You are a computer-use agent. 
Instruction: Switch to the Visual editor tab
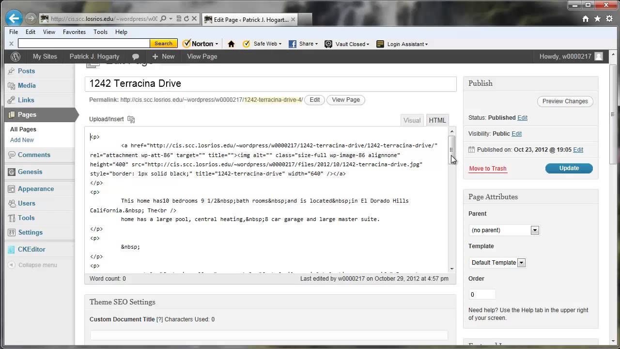[412, 120]
